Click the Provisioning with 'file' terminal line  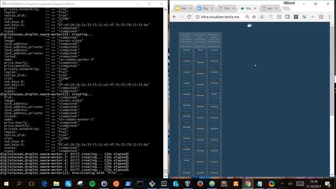62,173
